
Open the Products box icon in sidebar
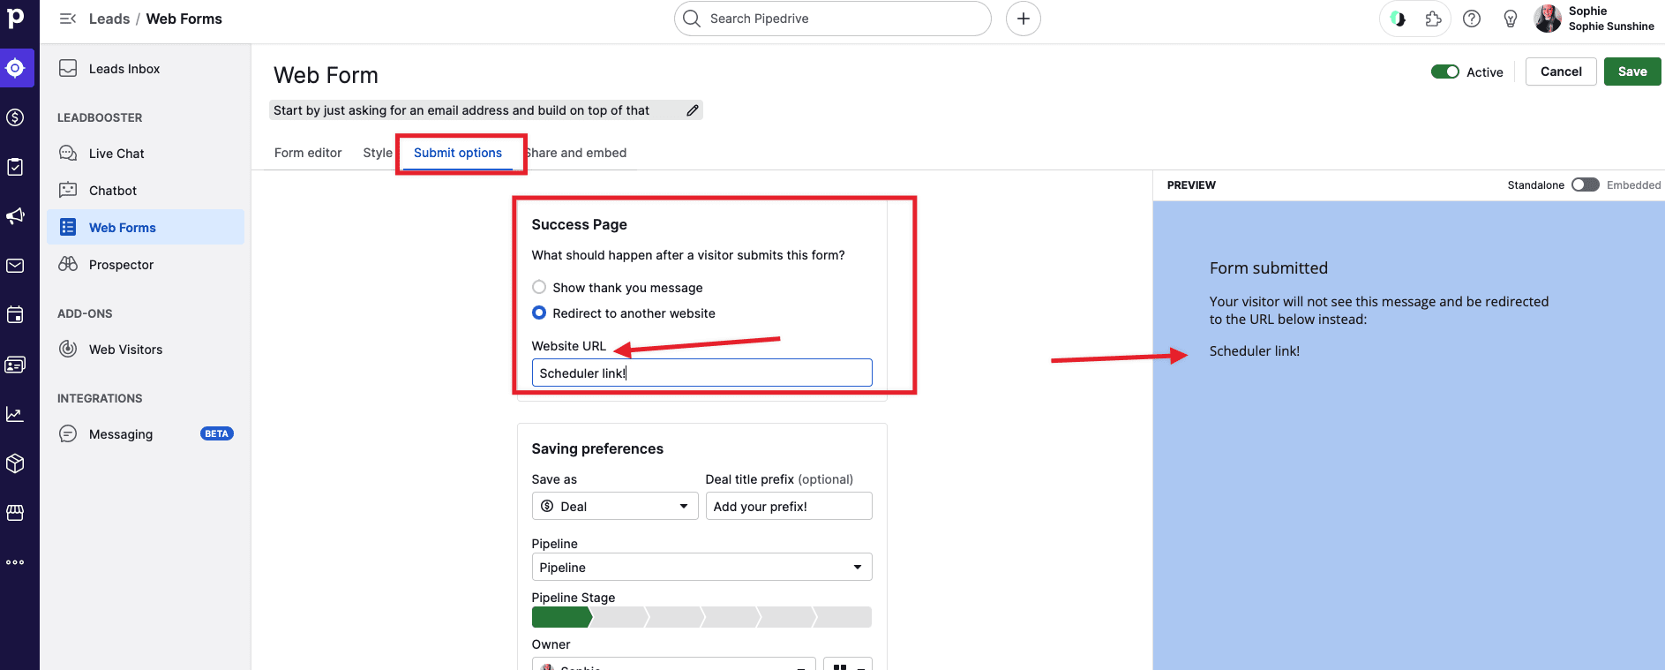16,463
